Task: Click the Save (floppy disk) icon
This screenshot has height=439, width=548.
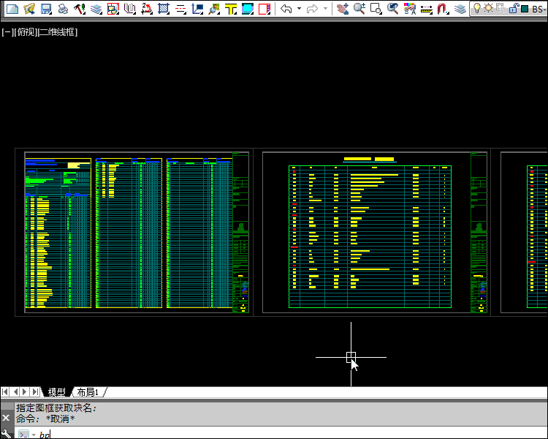Action: [46, 9]
